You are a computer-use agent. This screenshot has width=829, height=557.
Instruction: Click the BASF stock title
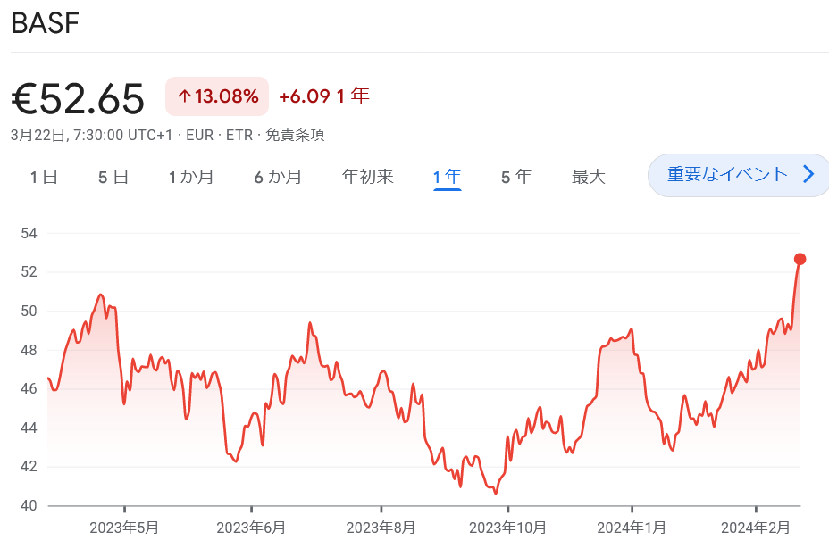[x=46, y=24]
